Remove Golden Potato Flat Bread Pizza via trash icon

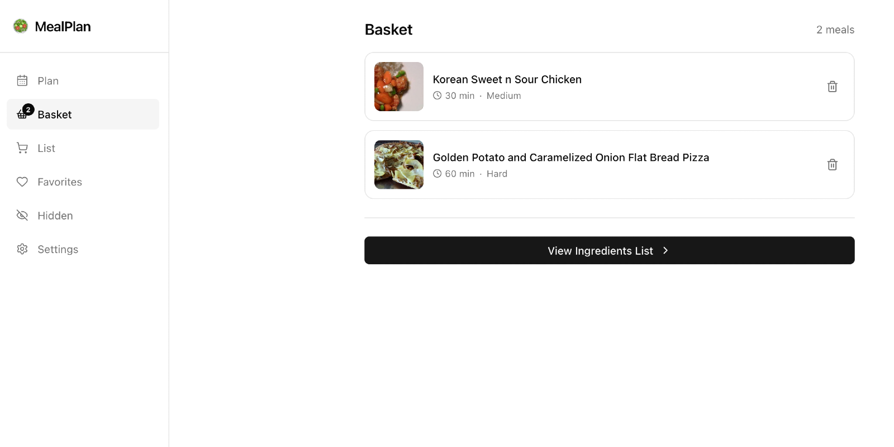click(x=833, y=165)
